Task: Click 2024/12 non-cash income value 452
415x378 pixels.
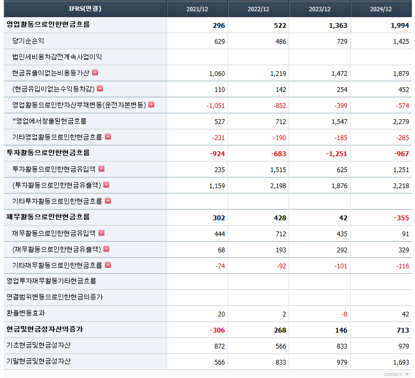Action: [x=404, y=90]
